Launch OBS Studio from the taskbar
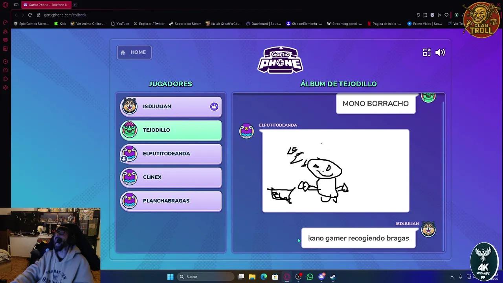Image resolution: width=503 pixels, height=283 pixels. click(x=298, y=277)
